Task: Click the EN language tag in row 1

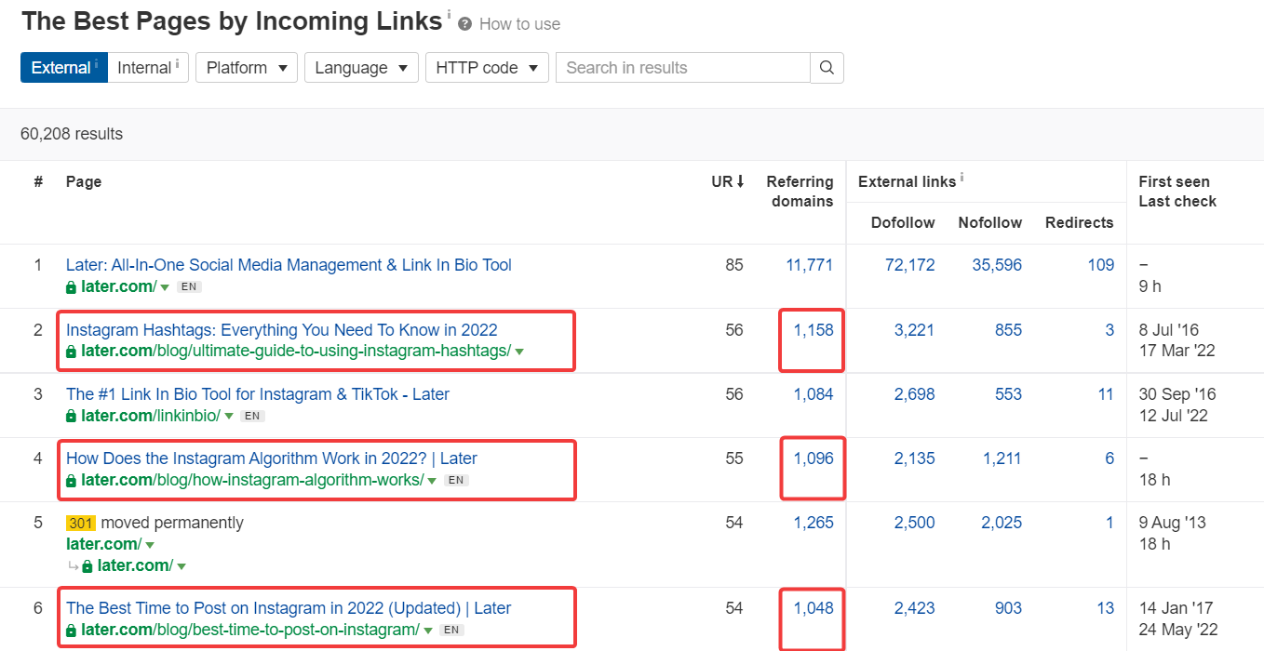Action: click(x=189, y=287)
